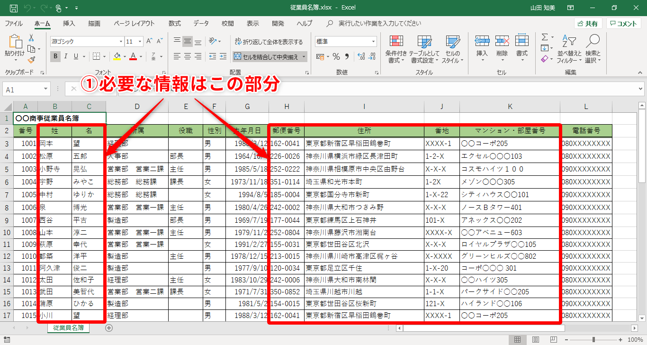Align text left in the cell
The height and width of the screenshot is (345, 647).
pos(177,56)
